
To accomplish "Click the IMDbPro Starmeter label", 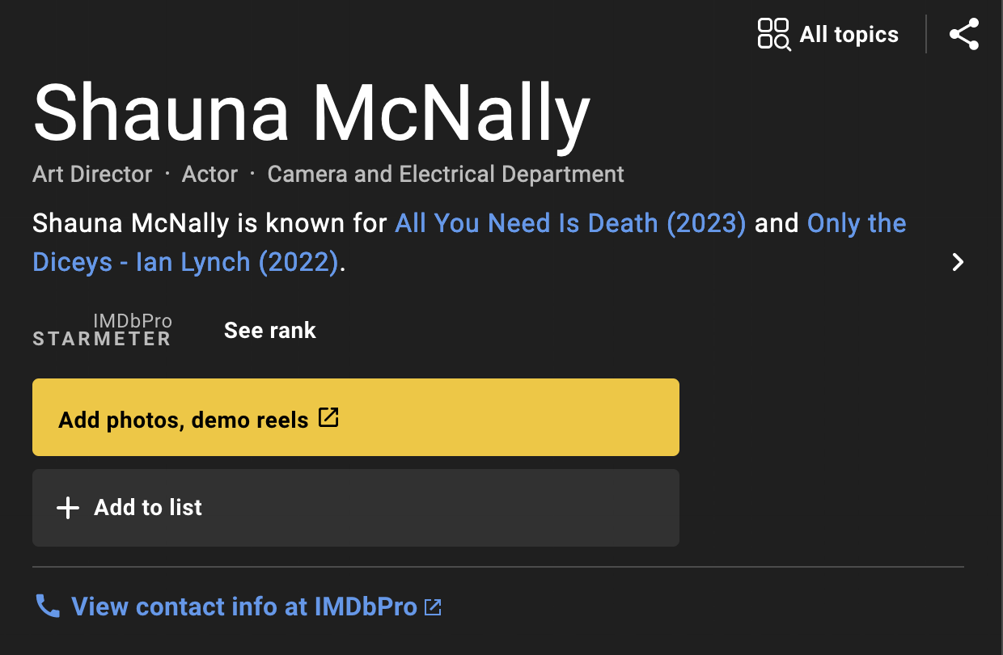I will 101,339.
